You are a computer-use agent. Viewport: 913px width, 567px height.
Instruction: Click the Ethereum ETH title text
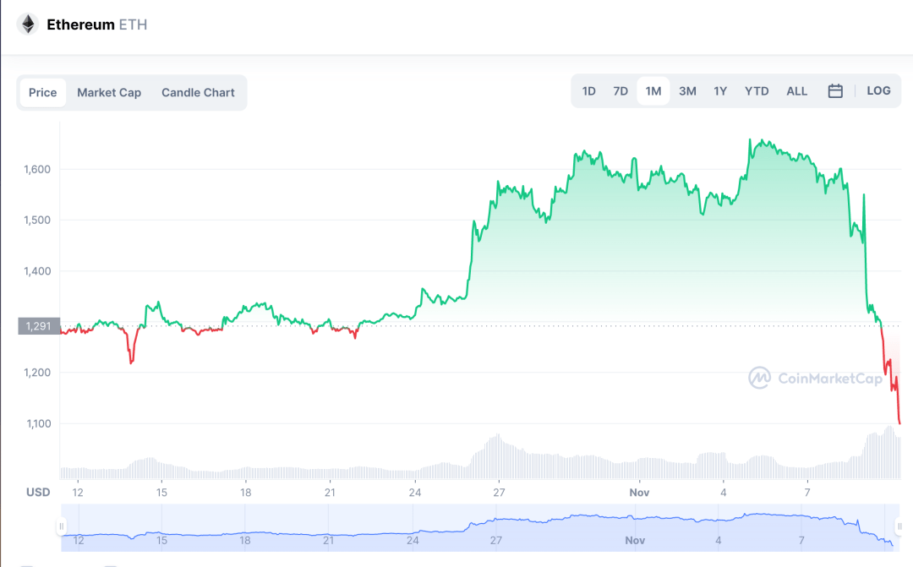click(x=96, y=25)
